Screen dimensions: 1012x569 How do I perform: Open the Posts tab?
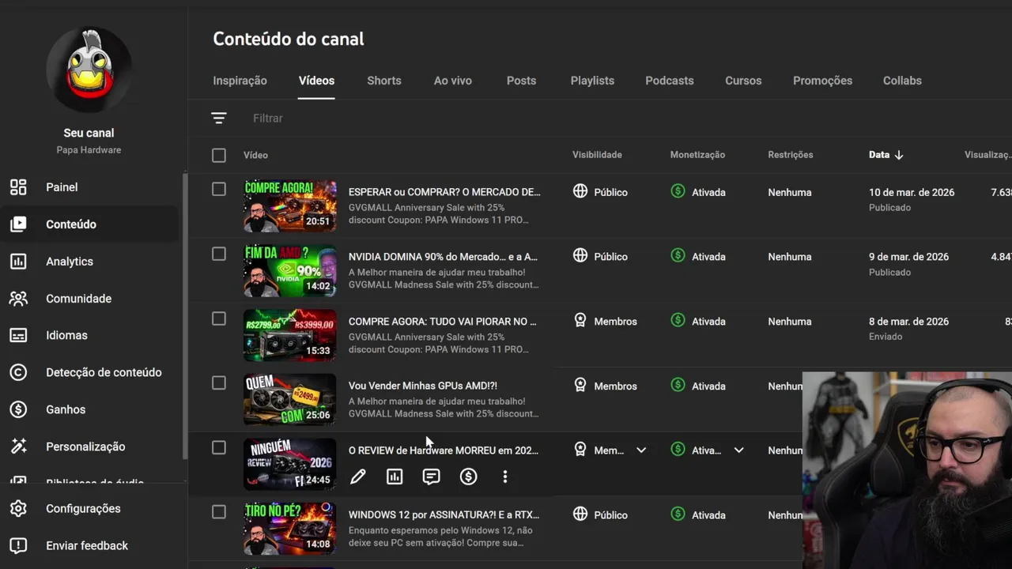[x=521, y=81]
